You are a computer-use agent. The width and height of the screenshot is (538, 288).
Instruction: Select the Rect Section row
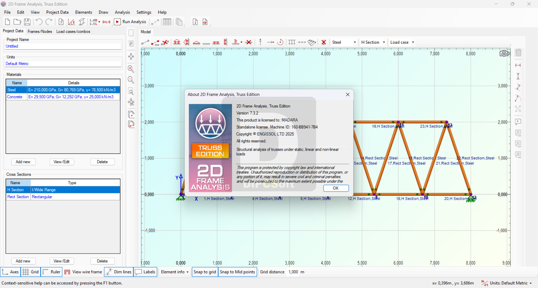click(x=63, y=197)
